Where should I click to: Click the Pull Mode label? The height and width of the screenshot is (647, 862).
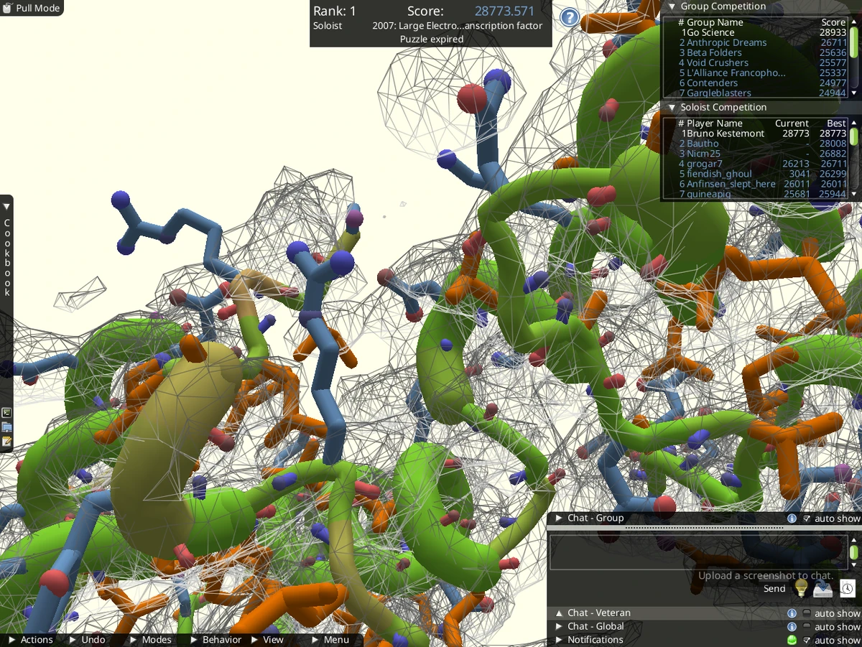point(38,9)
